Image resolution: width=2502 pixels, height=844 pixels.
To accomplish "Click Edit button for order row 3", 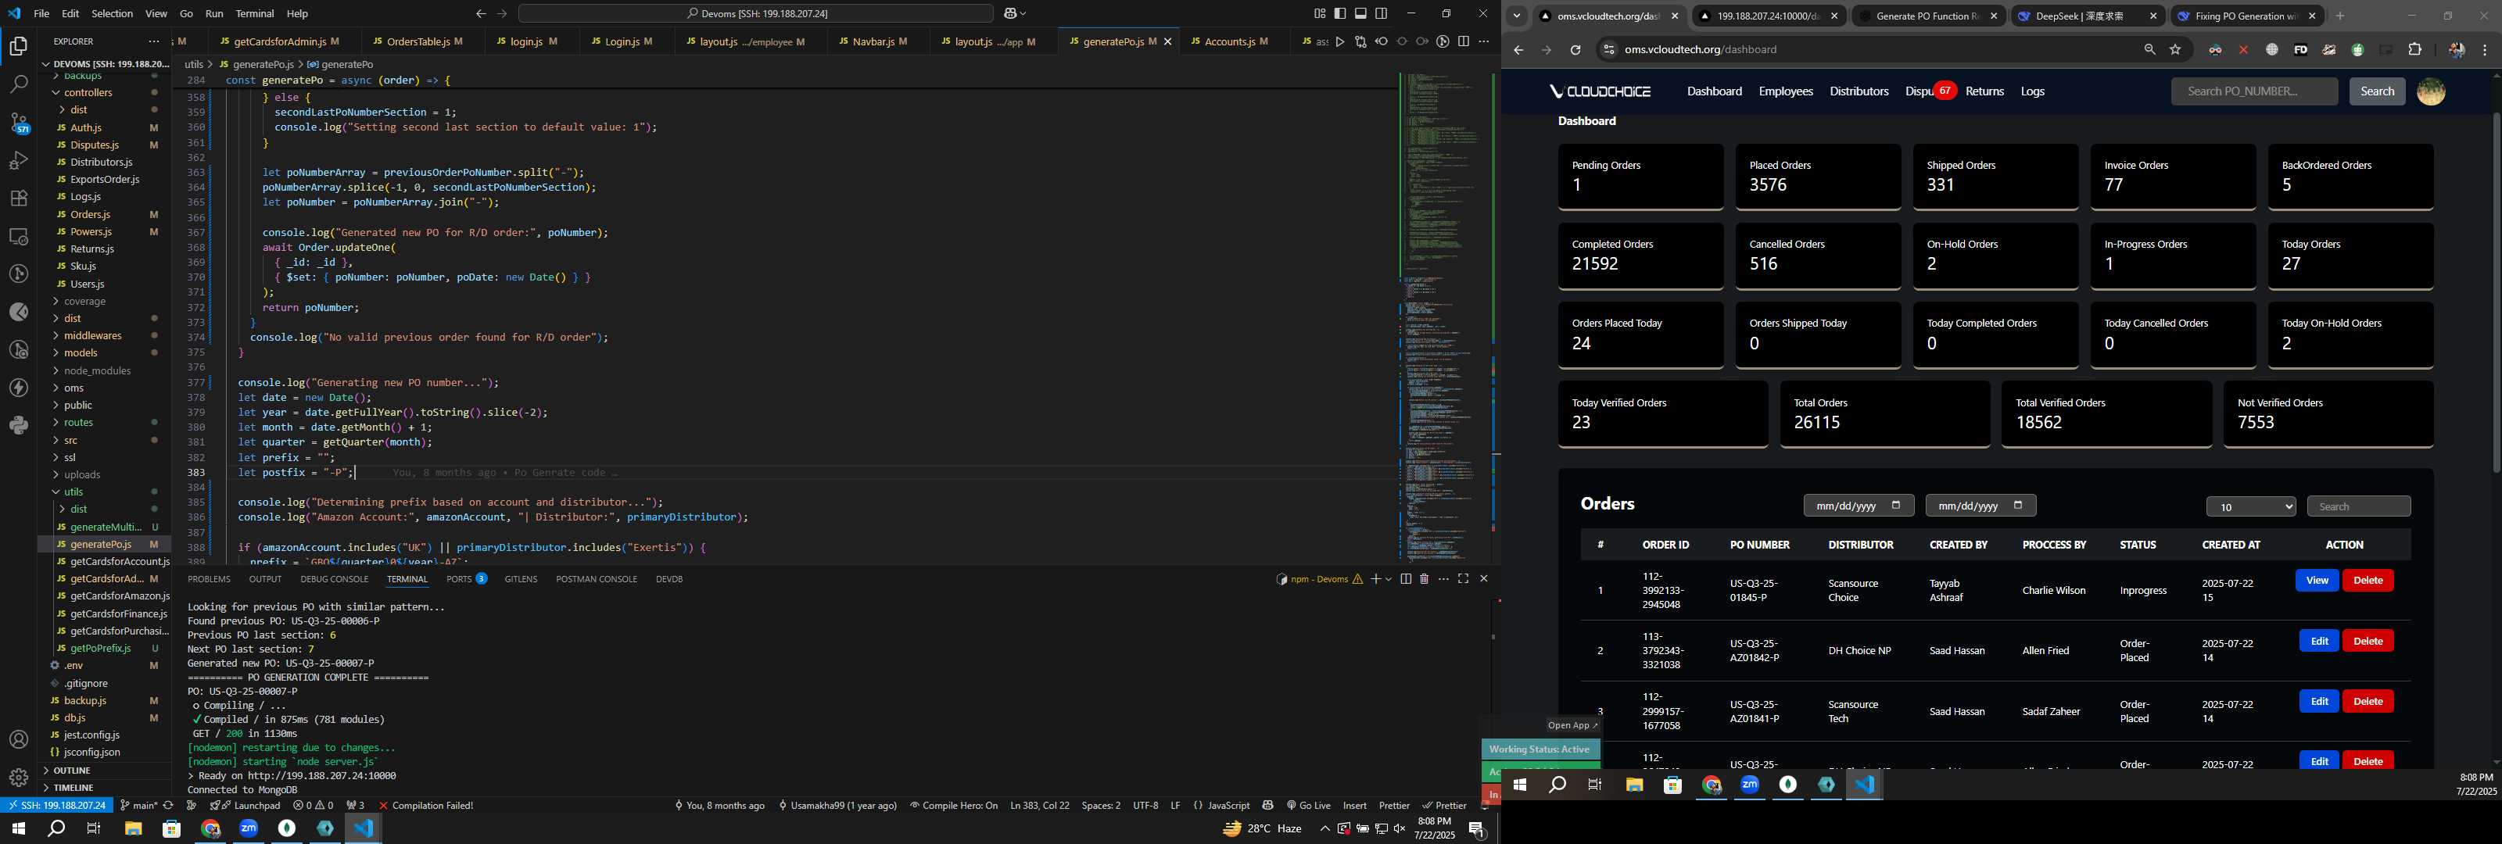I will pyautogui.click(x=2318, y=701).
